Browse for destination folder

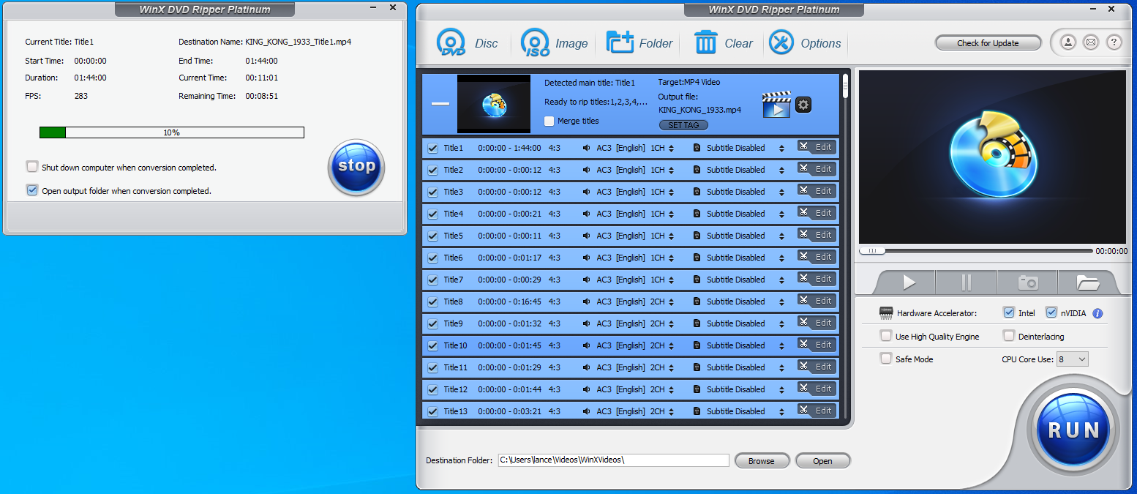click(761, 461)
